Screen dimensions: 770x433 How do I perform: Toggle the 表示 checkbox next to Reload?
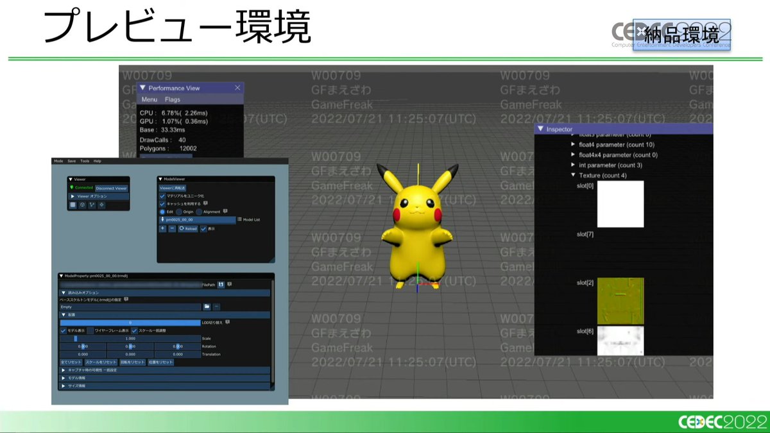tap(203, 229)
